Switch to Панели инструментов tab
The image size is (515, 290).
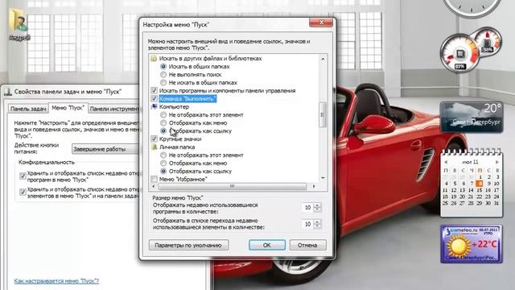(113, 109)
